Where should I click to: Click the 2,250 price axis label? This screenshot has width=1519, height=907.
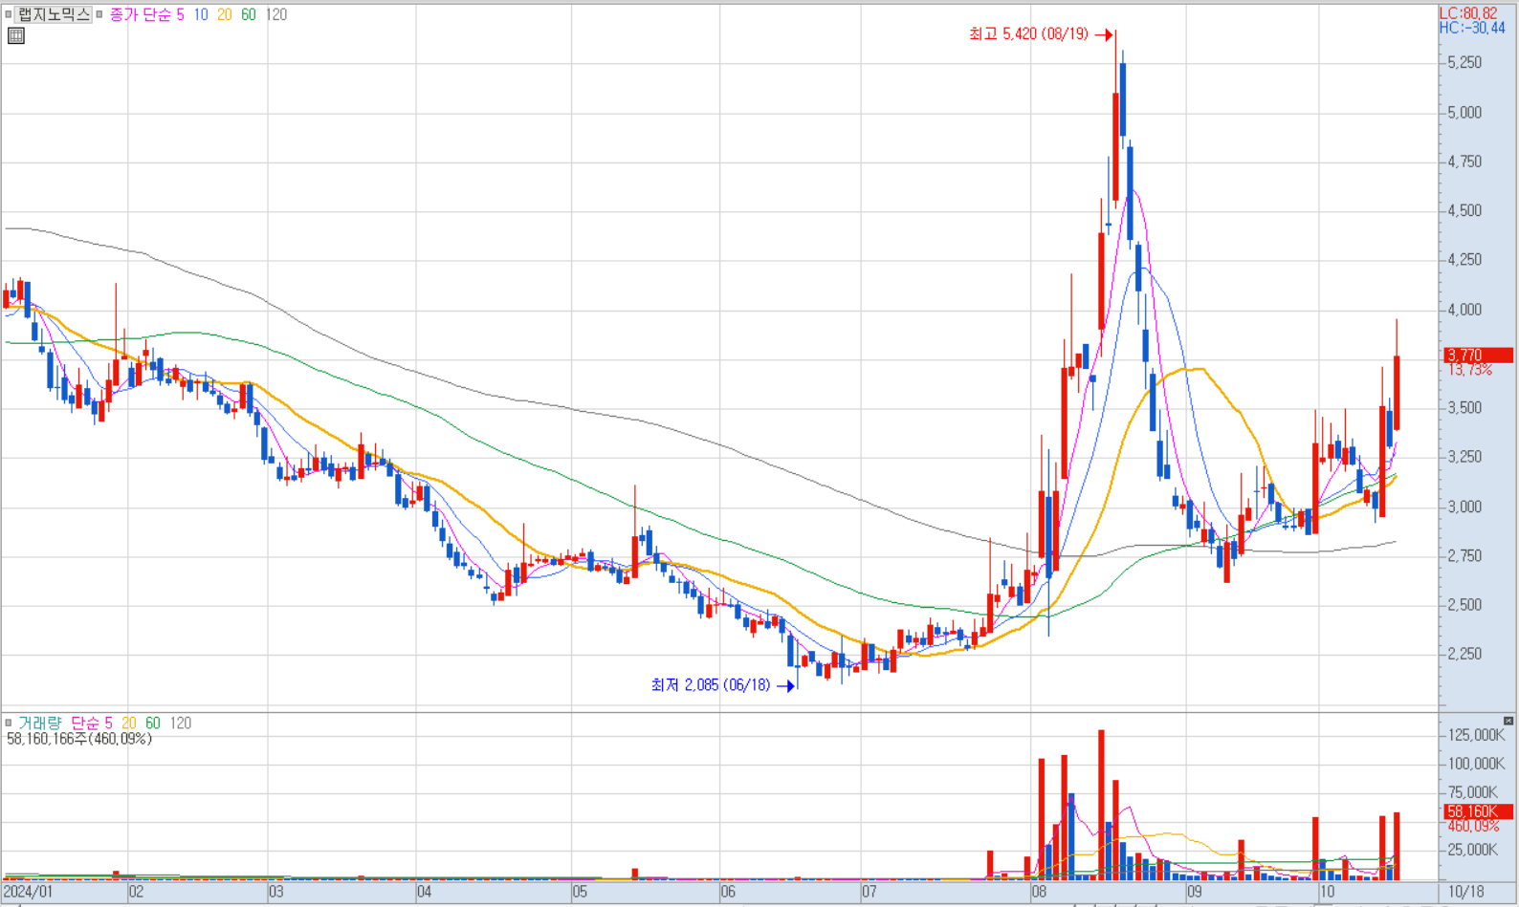pos(1464,655)
